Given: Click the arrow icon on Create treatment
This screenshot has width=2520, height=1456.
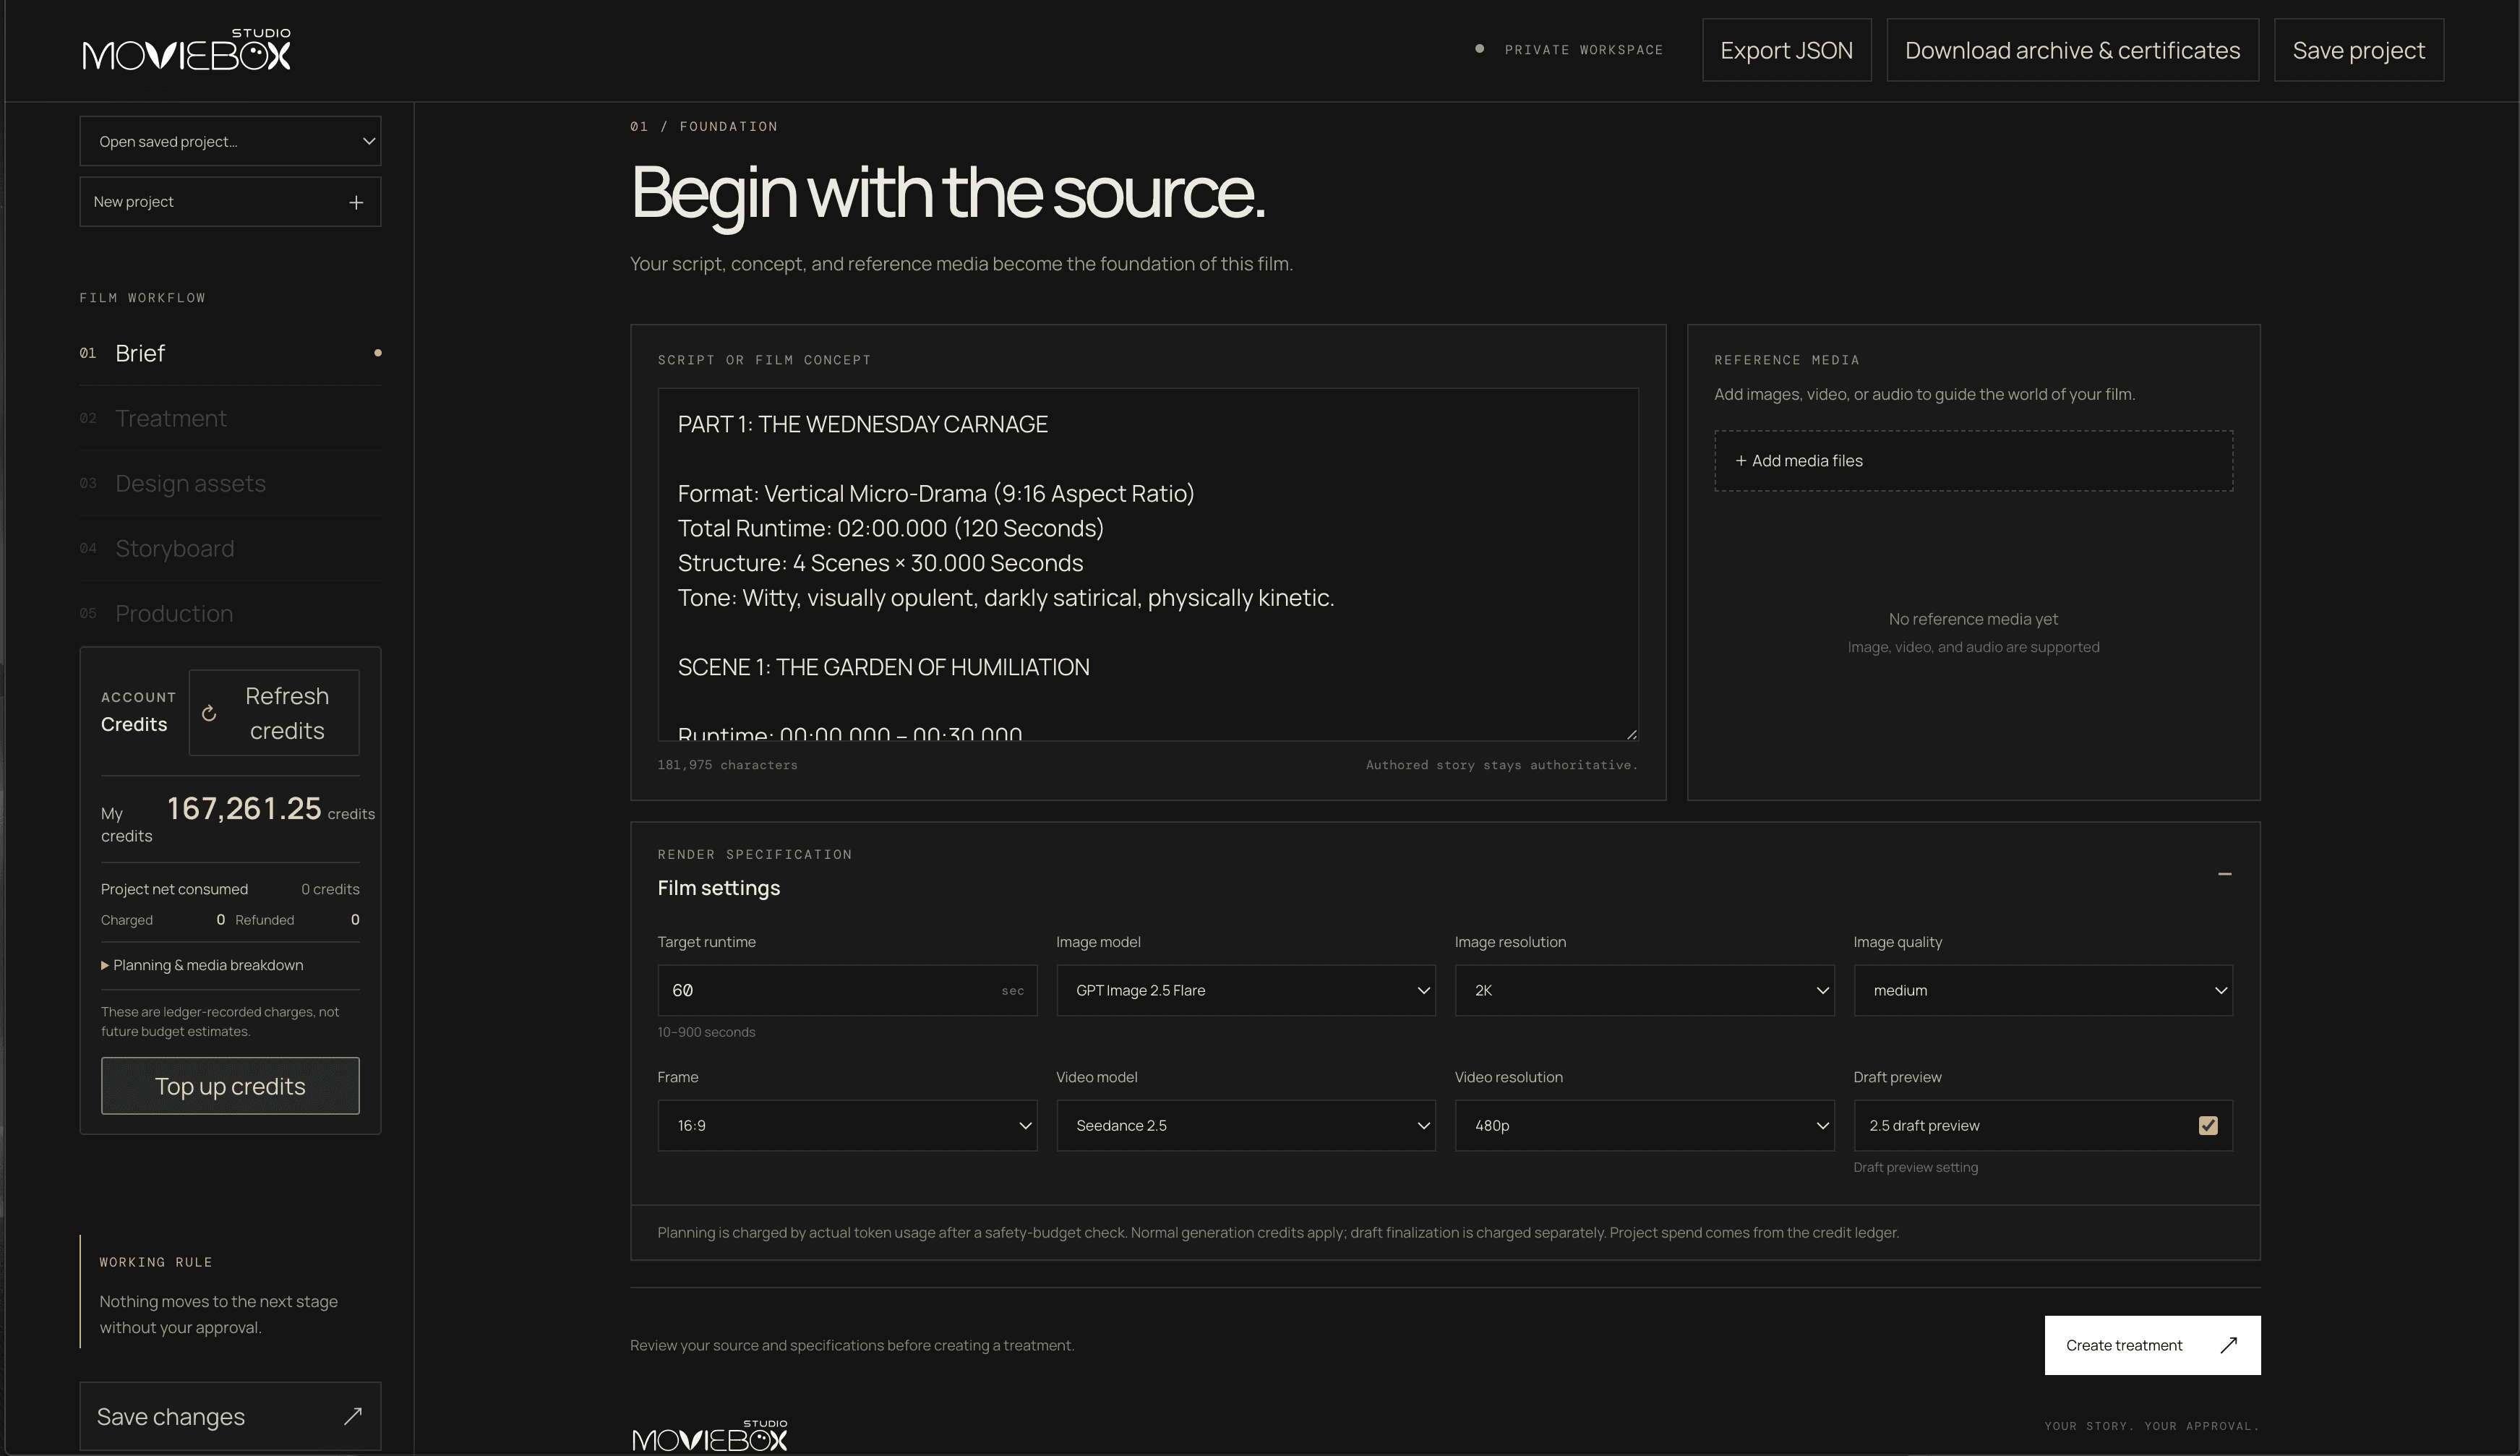Looking at the screenshot, I should pos(2228,1345).
